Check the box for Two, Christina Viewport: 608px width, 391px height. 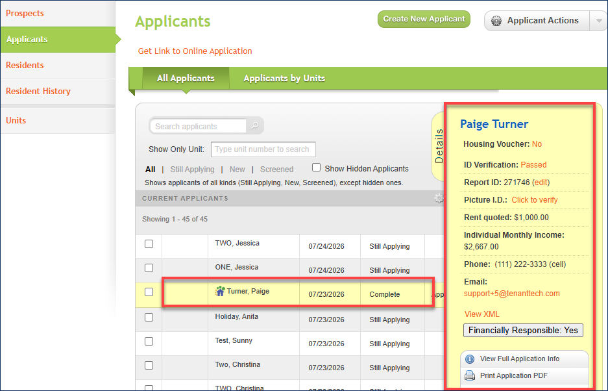[x=149, y=366]
